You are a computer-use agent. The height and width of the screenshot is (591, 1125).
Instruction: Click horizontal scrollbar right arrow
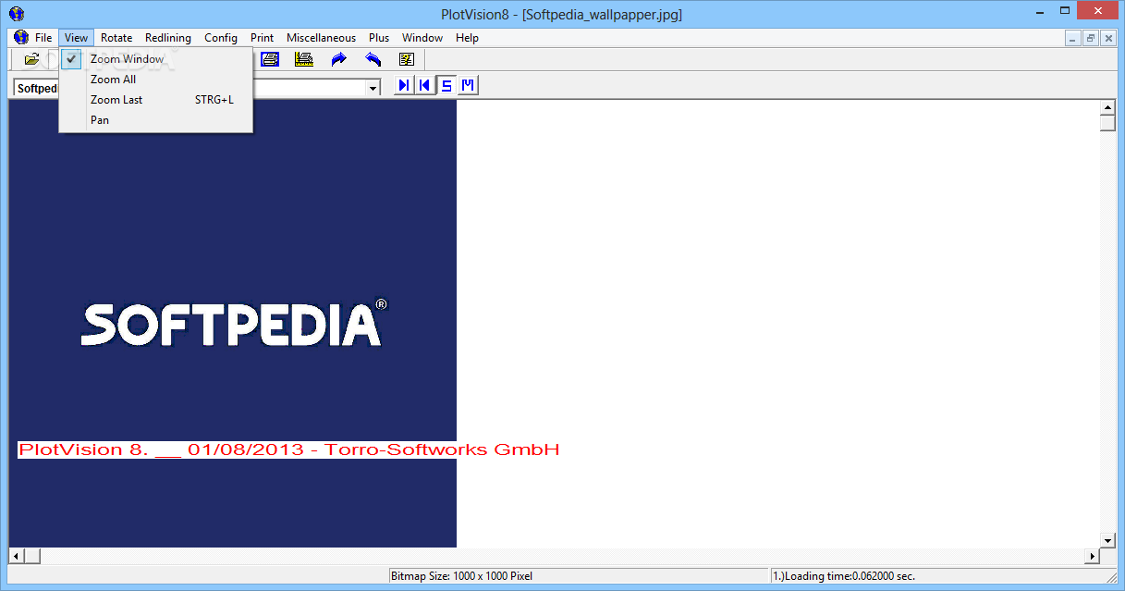pyautogui.click(x=1092, y=556)
